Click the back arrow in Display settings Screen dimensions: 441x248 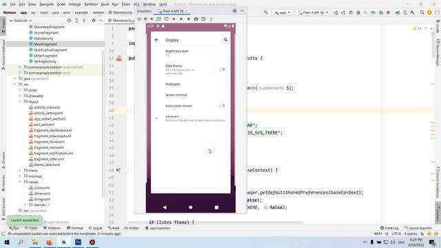point(156,40)
